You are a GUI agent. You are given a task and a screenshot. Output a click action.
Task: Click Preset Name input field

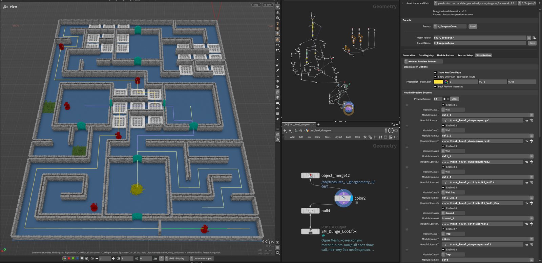[x=480, y=43]
